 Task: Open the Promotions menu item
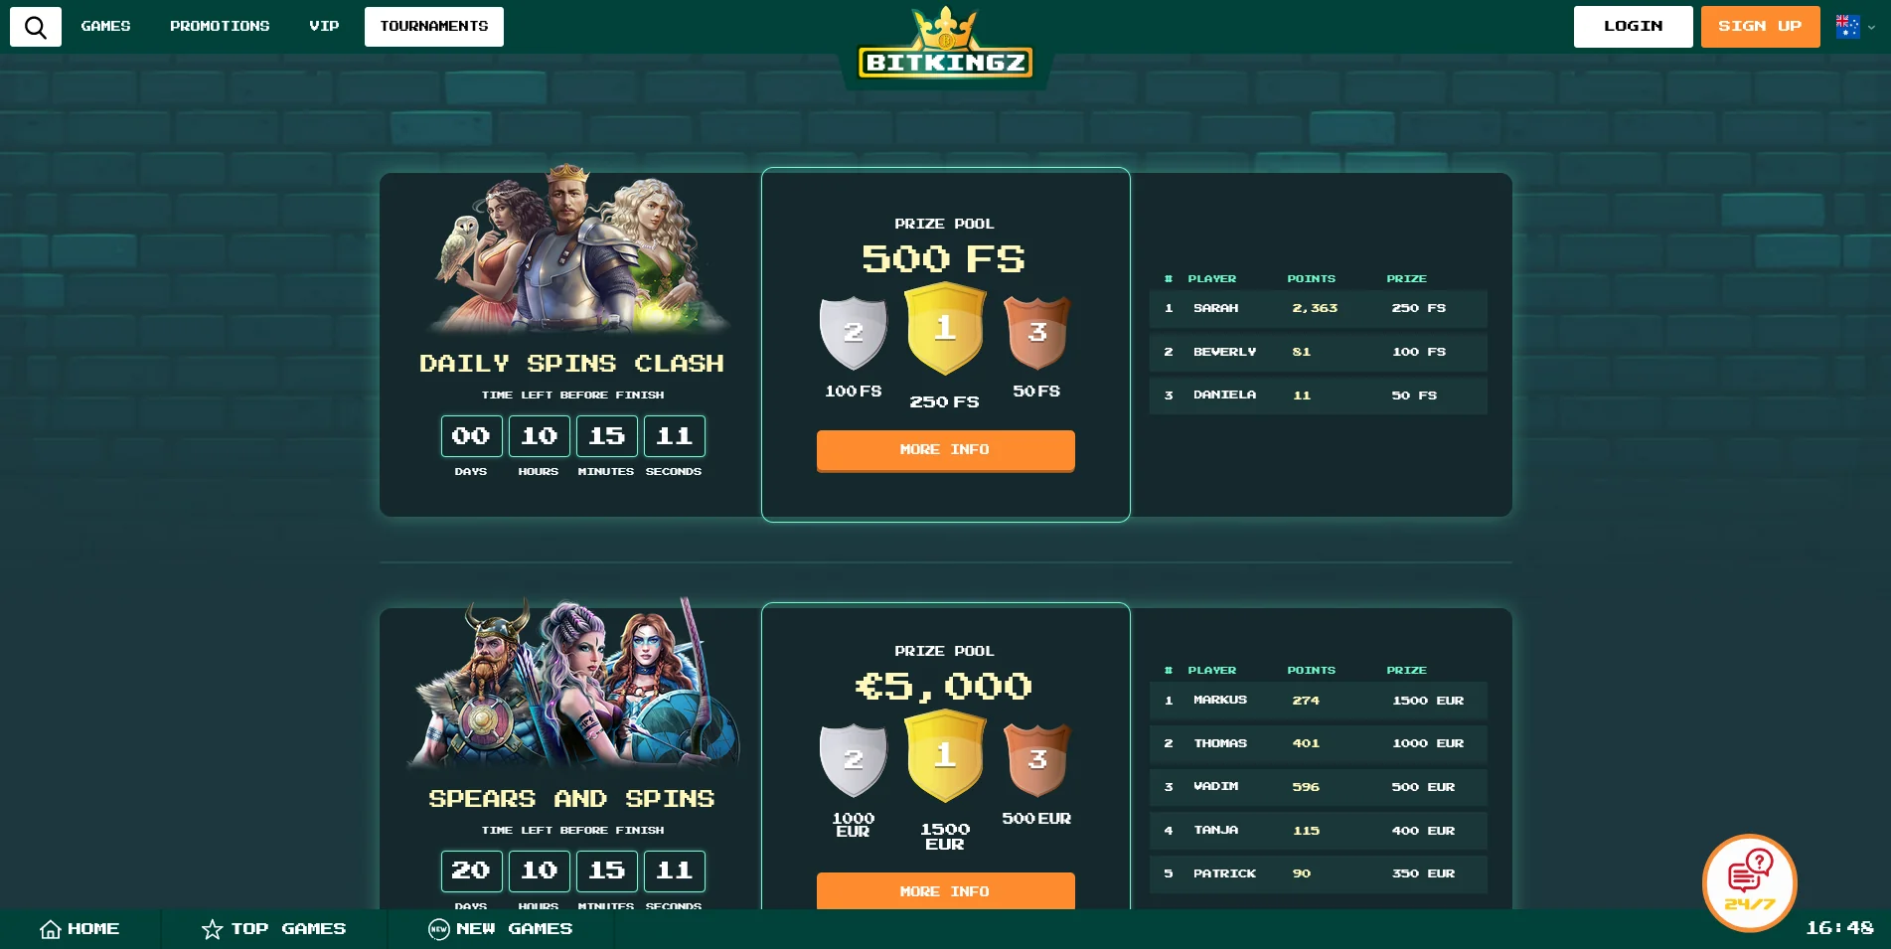point(220,27)
